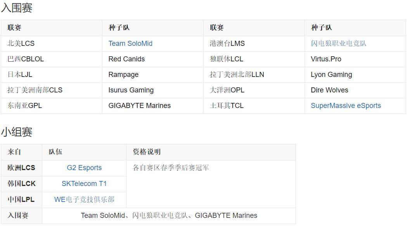410x226 pixels.
Task: Follow the G2 Esports link
Action: pos(84,168)
